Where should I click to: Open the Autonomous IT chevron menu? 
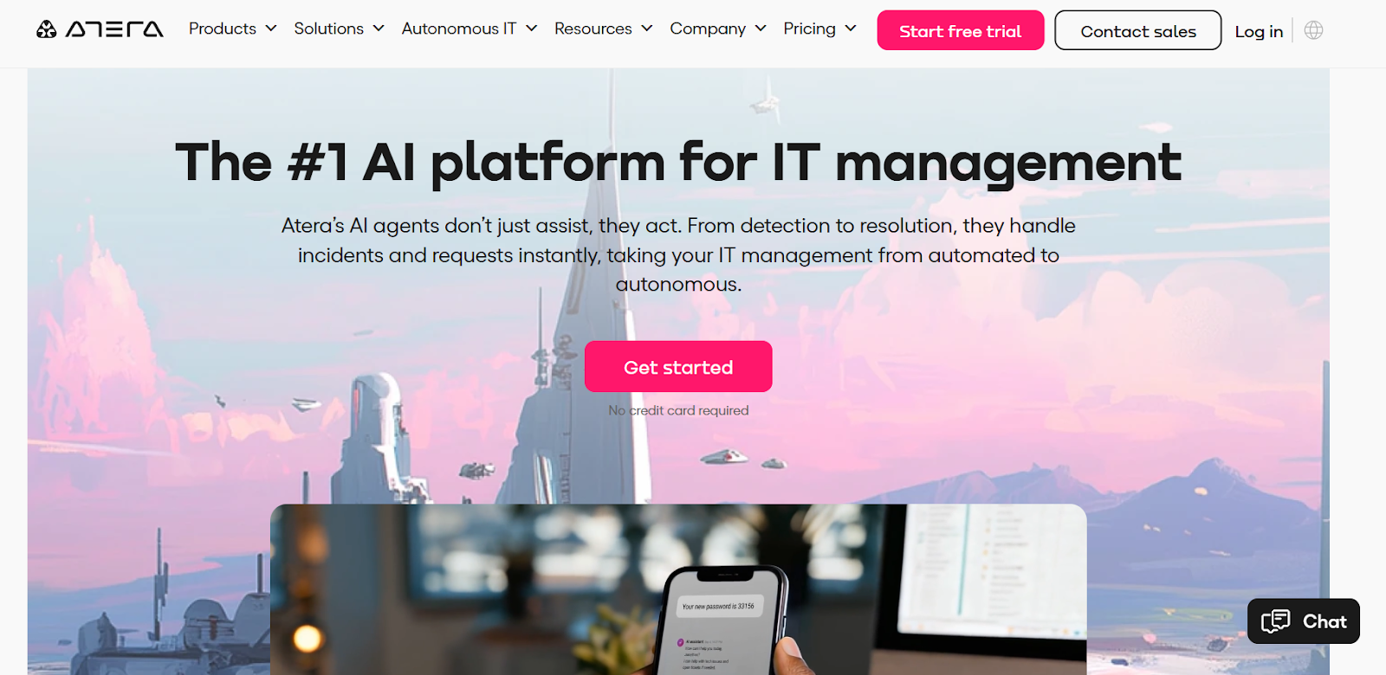pos(531,29)
